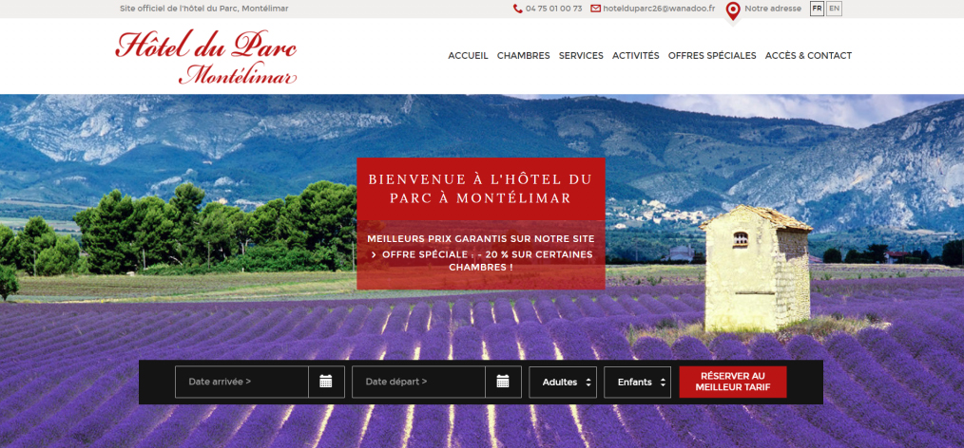
Task: Go to Services page
Action: (x=581, y=55)
